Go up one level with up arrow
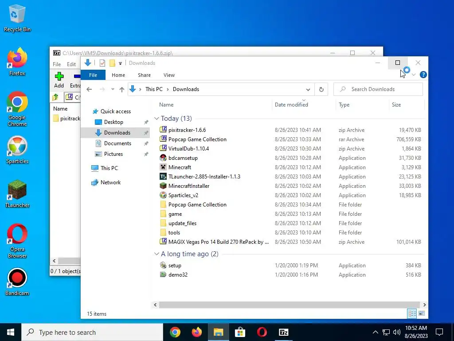Viewport: 454px width, 341px height. 122,89
